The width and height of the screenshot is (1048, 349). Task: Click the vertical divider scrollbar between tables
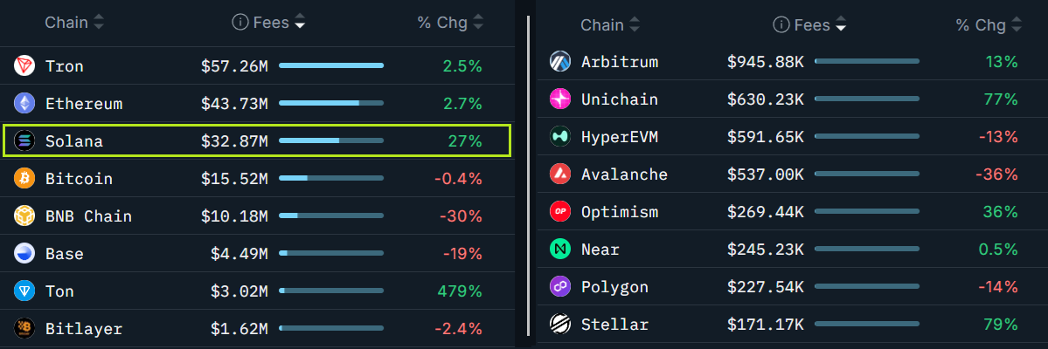(x=528, y=174)
